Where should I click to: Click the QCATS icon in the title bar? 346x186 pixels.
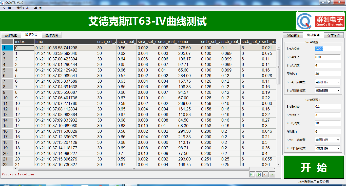click(x=3, y=2)
